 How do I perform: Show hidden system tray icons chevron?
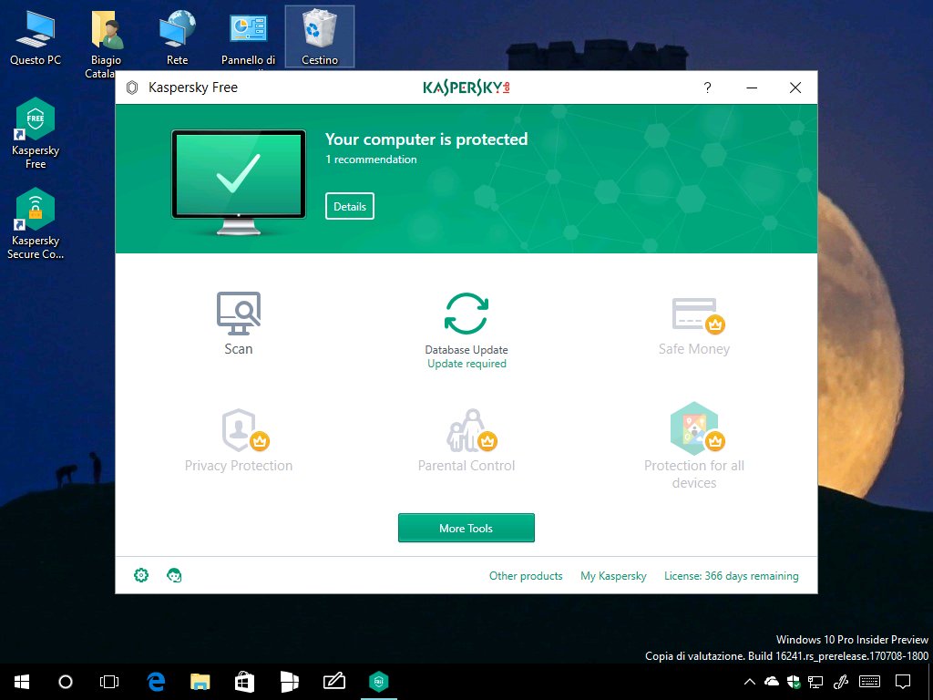(x=750, y=682)
